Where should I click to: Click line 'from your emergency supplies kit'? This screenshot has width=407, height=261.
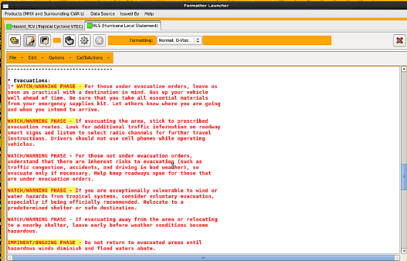click(x=114, y=104)
